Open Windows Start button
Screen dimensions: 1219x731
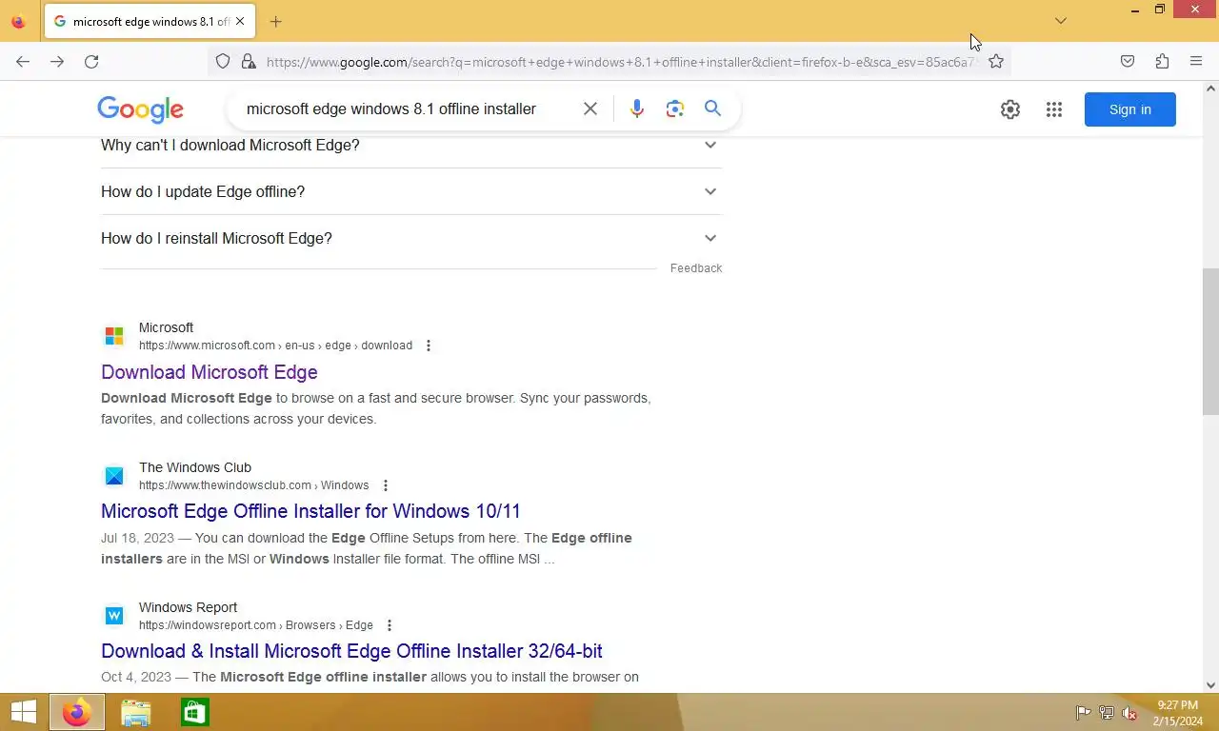23,712
